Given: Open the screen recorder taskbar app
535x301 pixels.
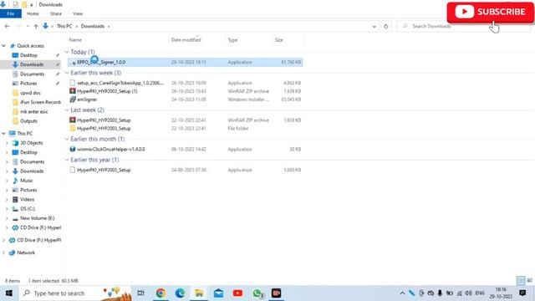Looking at the screenshot, I should coord(277,293).
